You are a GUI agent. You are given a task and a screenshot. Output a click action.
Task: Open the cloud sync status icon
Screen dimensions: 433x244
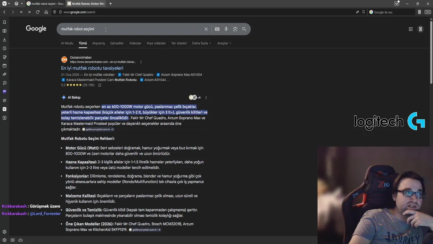(x=21, y=240)
